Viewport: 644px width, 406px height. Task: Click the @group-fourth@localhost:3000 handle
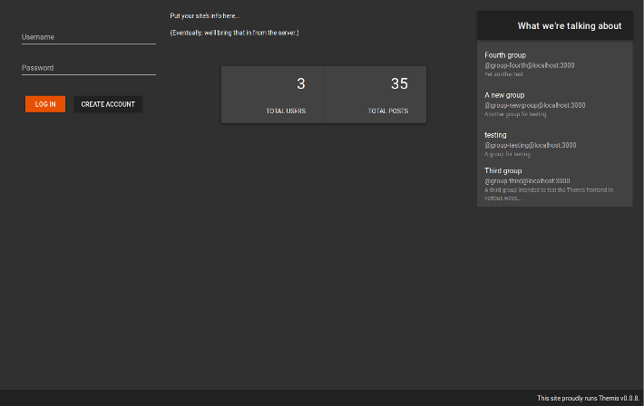click(x=529, y=65)
